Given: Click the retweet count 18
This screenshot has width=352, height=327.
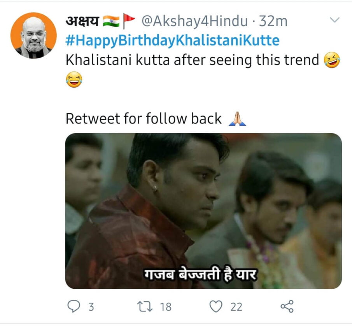Looking at the screenshot, I should pyautogui.click(x=166, y=307).
